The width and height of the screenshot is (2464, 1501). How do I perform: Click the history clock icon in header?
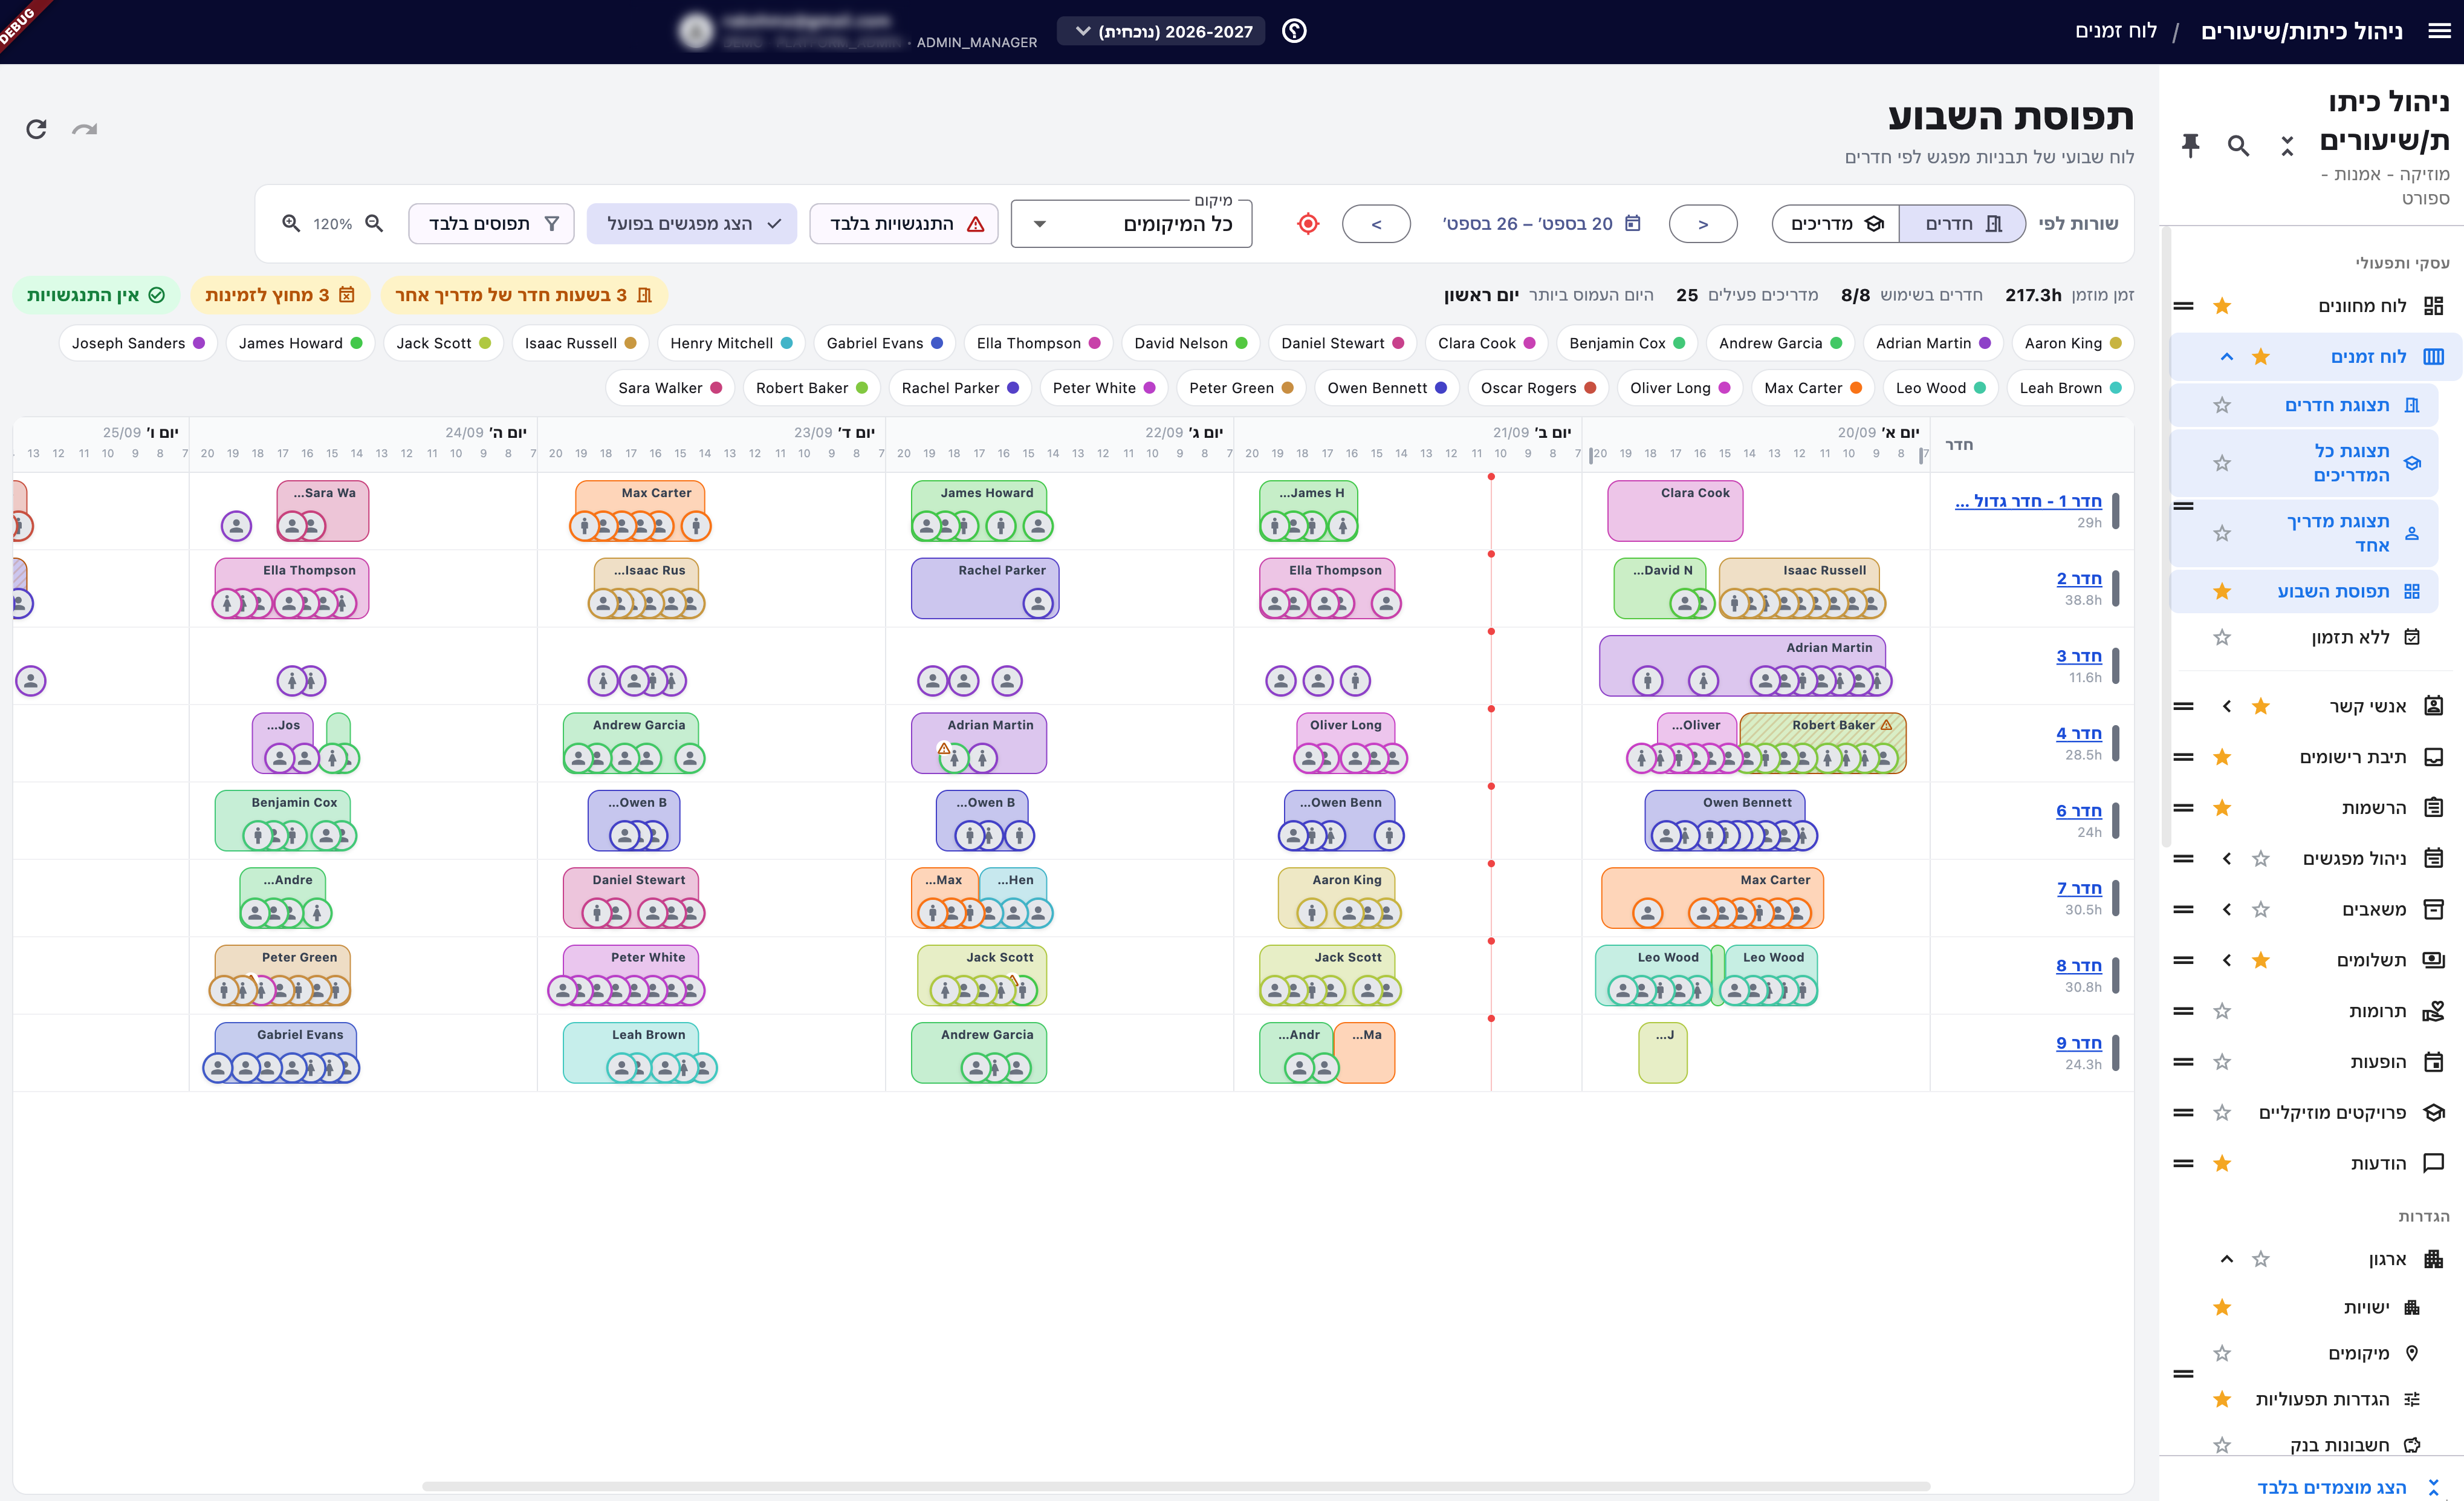(1294, 31)
